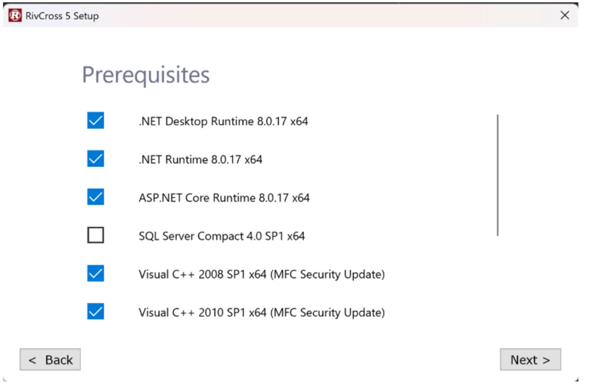
Task: Uncheck the .NET Desktop Runtime 8.0.17 checkbox
Action: tap(96, 121)
